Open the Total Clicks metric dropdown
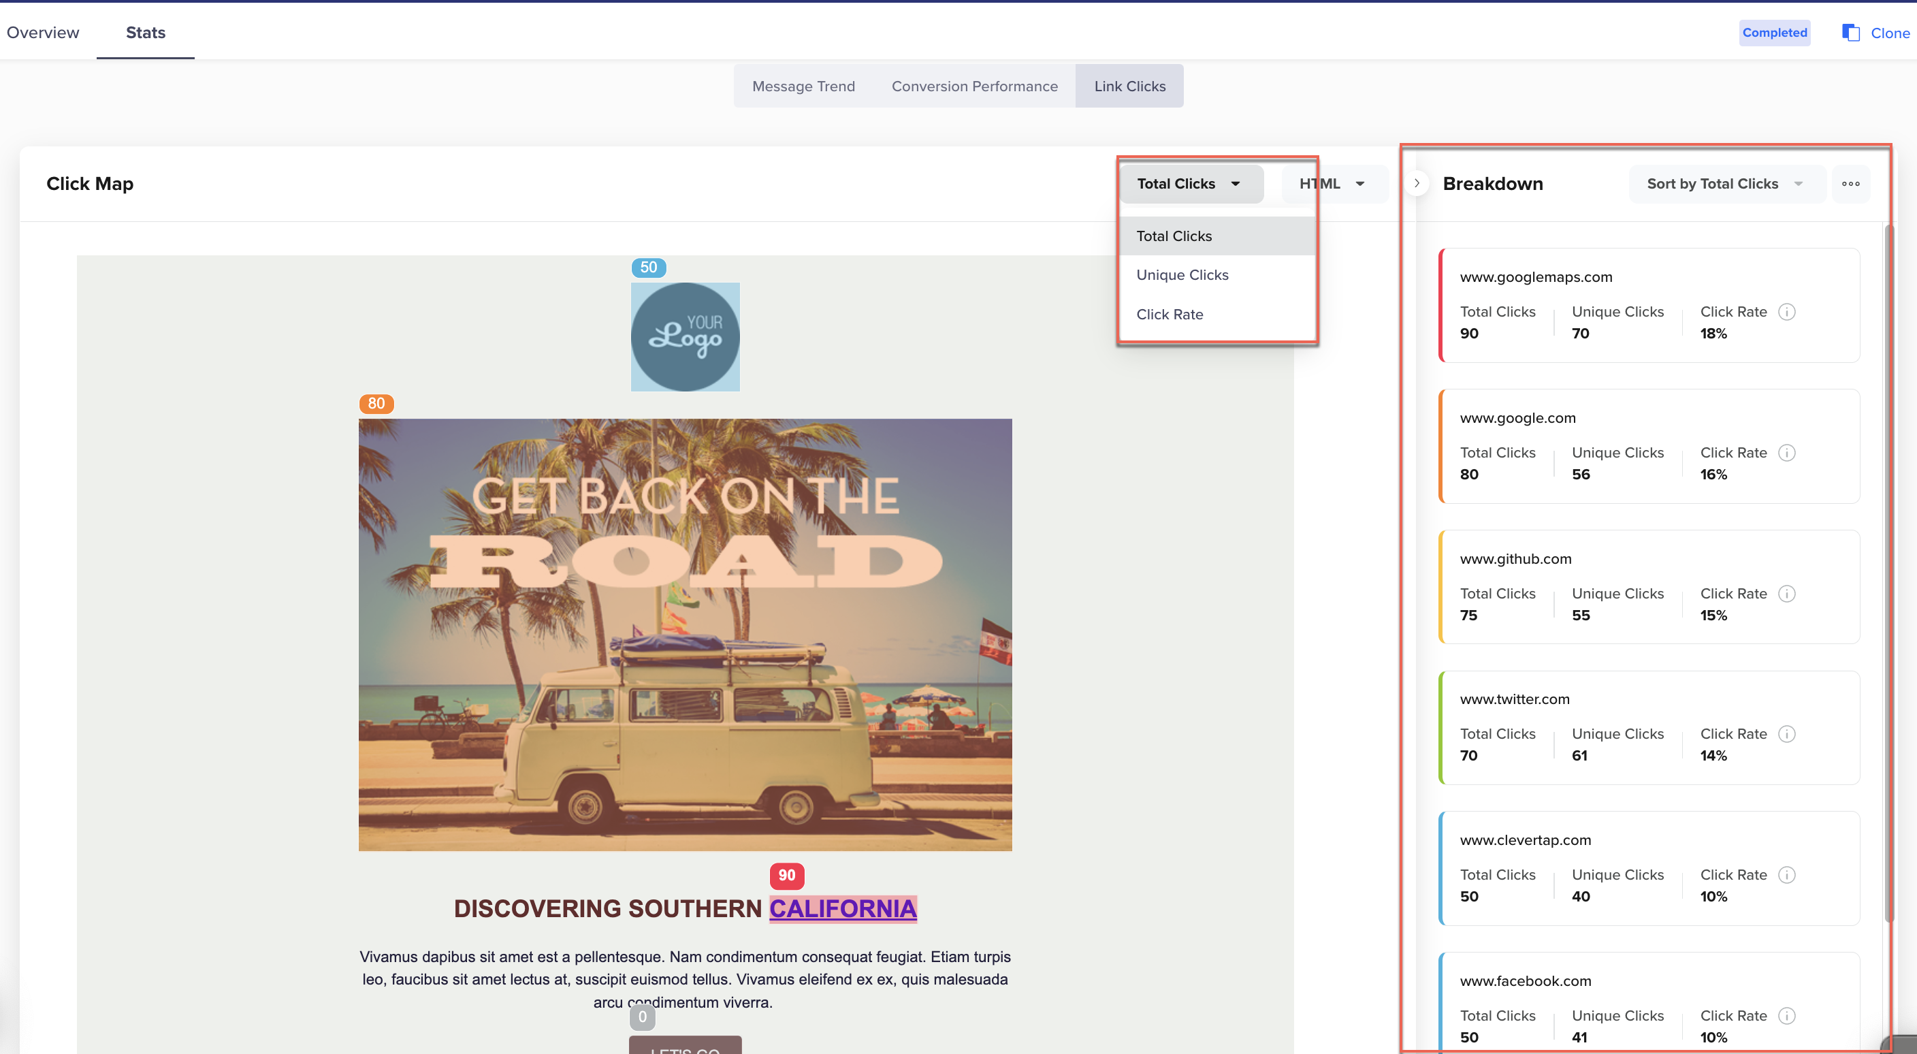1917x1054 pixels. pos(1189,184)
